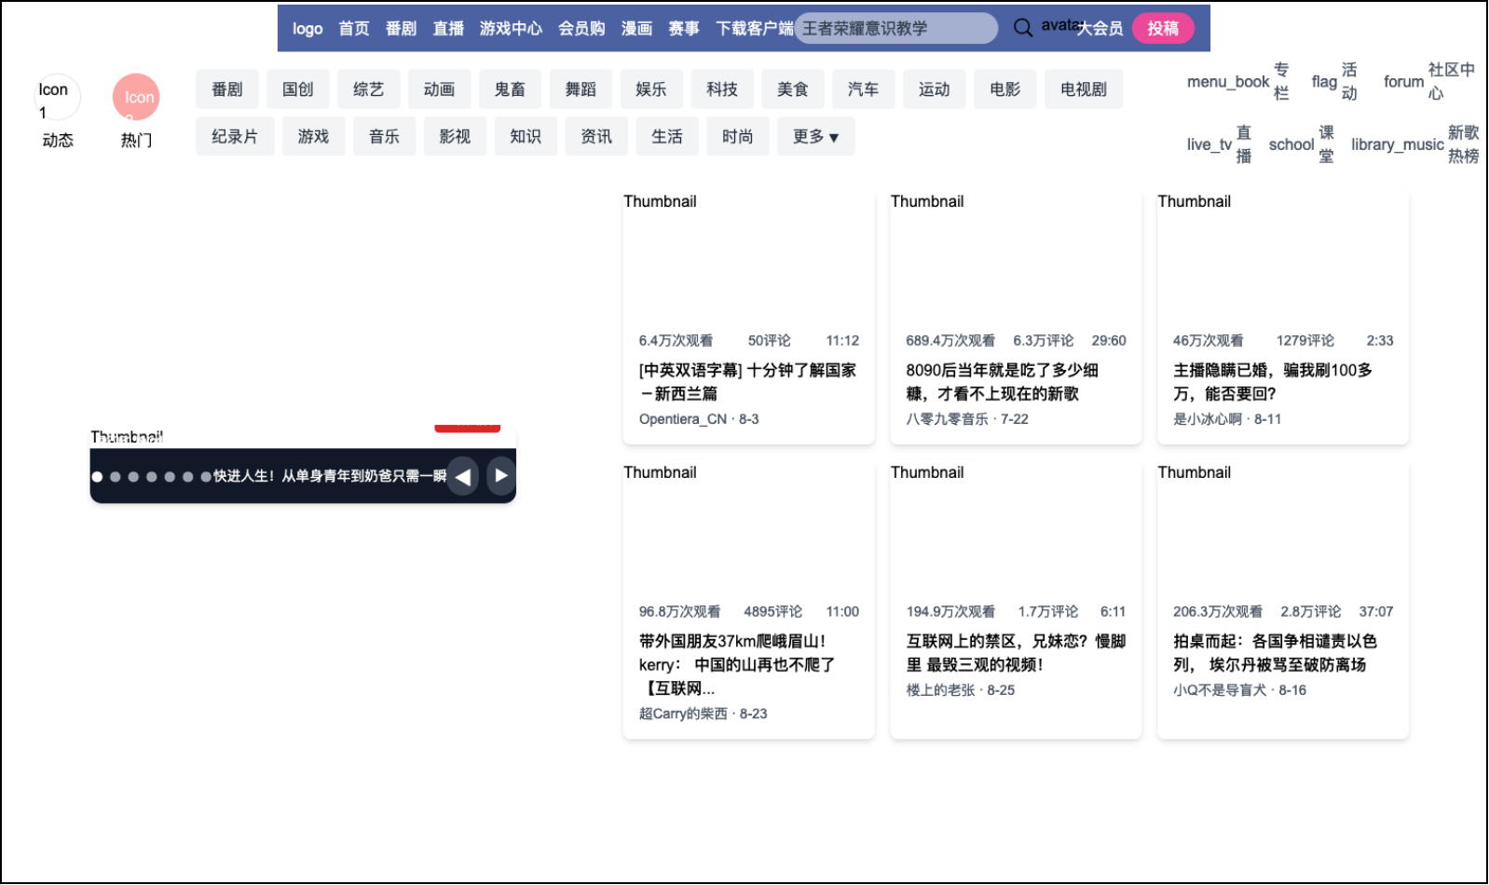Advance to the next carousel slide
1489x885 pixels.
click(500, 476)
